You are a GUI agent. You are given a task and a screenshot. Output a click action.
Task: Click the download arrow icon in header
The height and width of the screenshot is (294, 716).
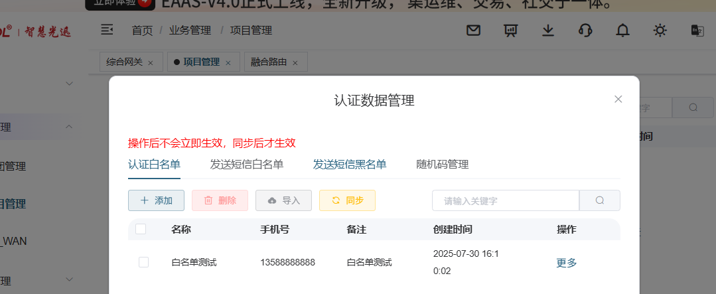547,31
